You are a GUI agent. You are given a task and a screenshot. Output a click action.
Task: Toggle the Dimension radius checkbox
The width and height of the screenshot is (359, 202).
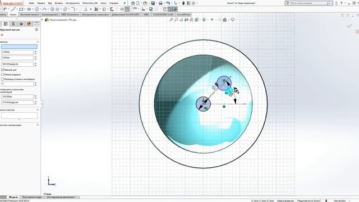click(2, 75)
